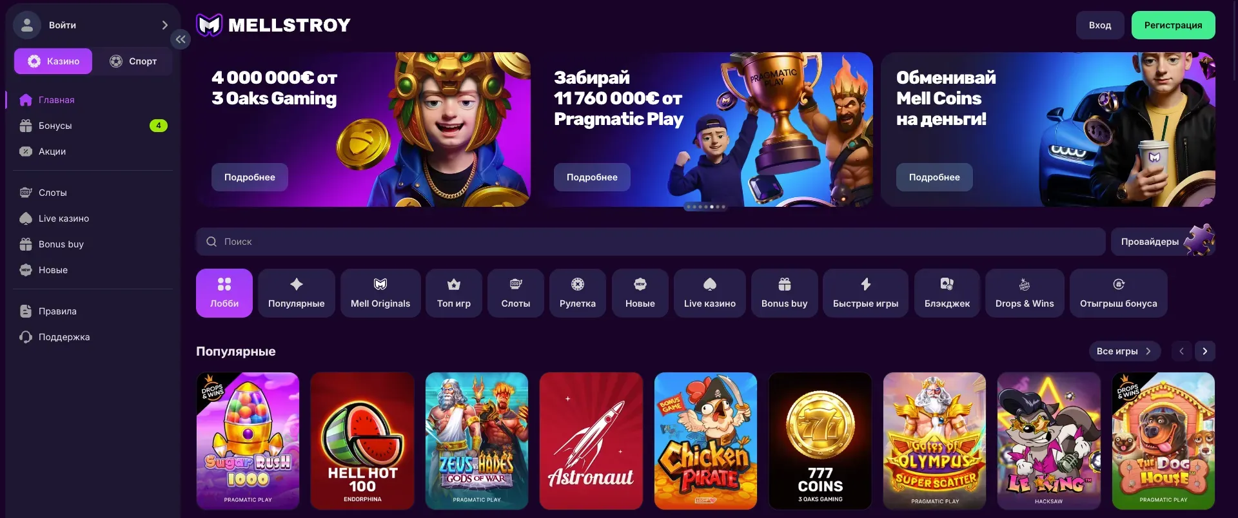
Task: Open the Mell Originals tab
Action: click(x=380, y=293)
